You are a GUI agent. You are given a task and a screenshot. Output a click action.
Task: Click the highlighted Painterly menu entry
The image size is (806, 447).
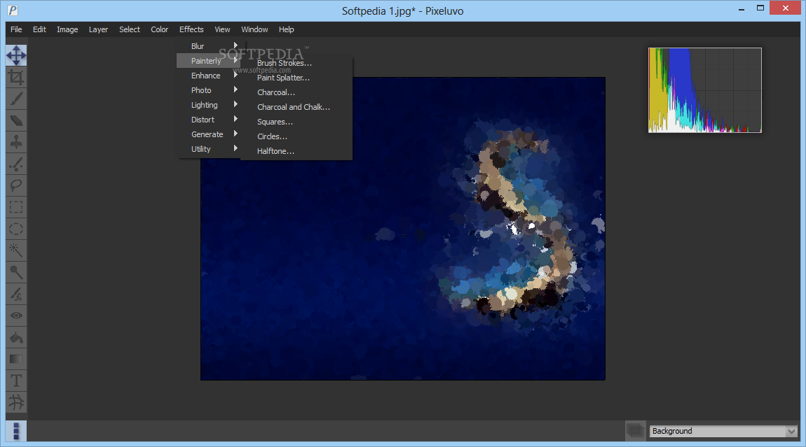click(210, 61)
